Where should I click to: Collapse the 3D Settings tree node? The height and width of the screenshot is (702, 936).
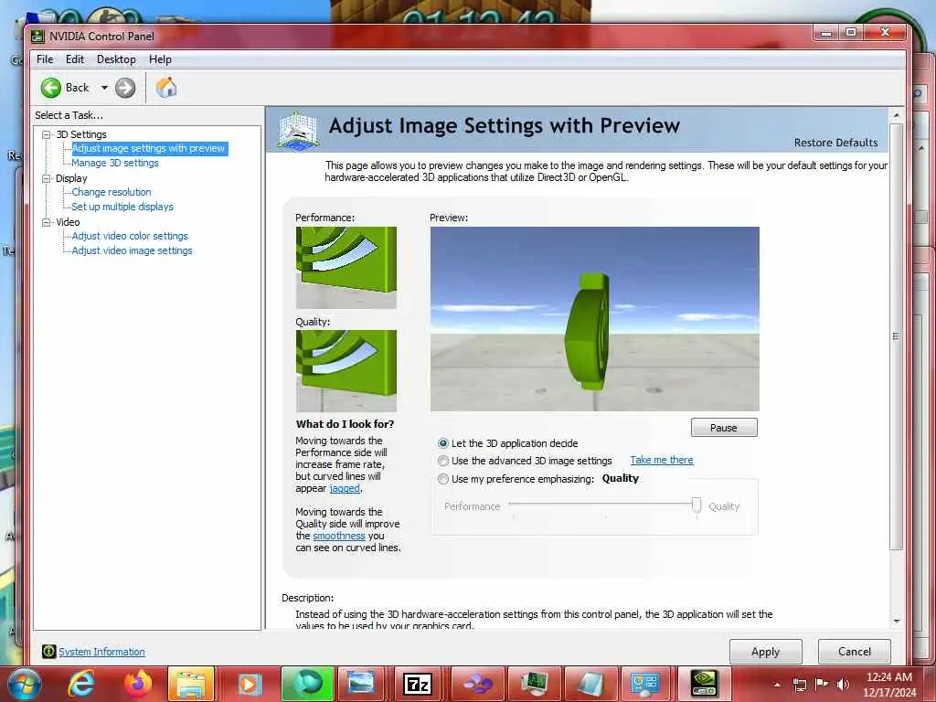coord(46,135)
